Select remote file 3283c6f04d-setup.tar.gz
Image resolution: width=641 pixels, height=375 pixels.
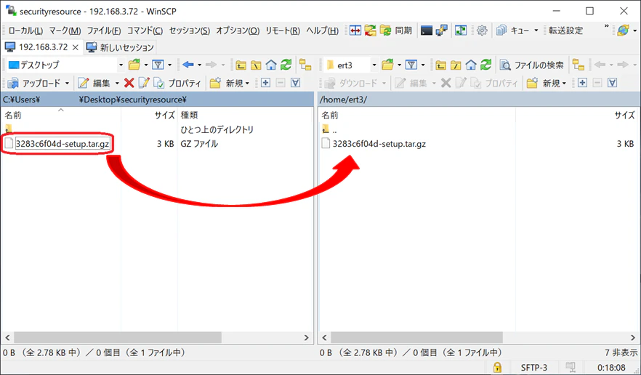tap(379, 144)
